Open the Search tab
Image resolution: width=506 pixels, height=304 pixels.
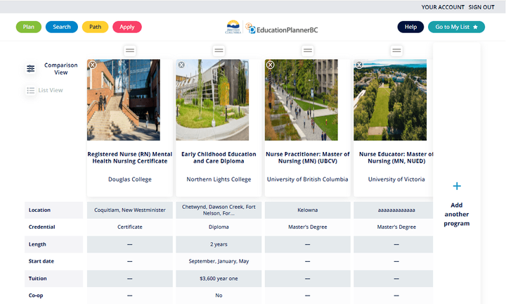[x=62, y=27]
